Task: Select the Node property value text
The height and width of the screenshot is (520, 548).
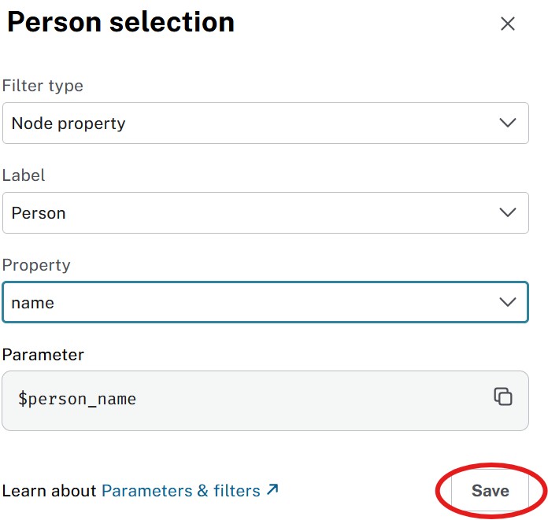Action: 68,124
